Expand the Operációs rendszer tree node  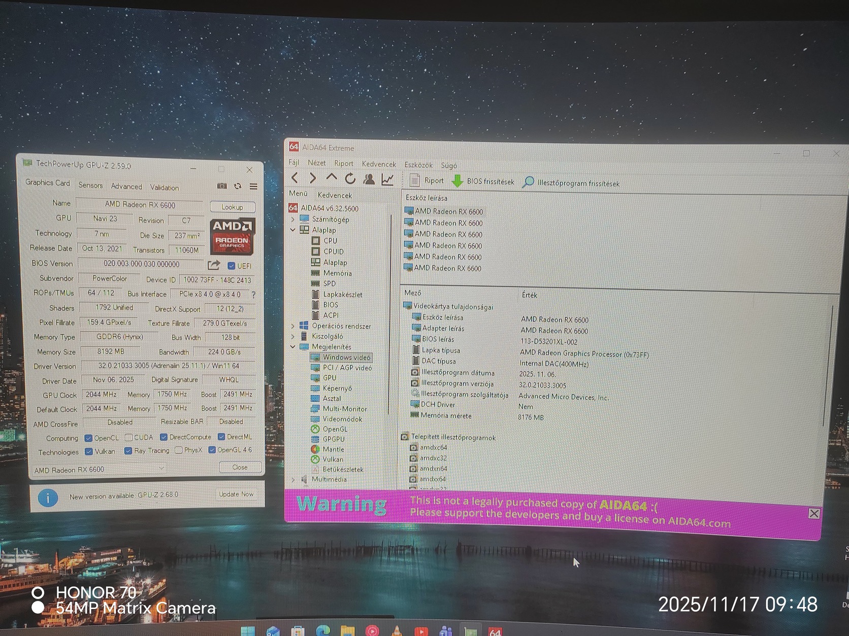[293, 326]
